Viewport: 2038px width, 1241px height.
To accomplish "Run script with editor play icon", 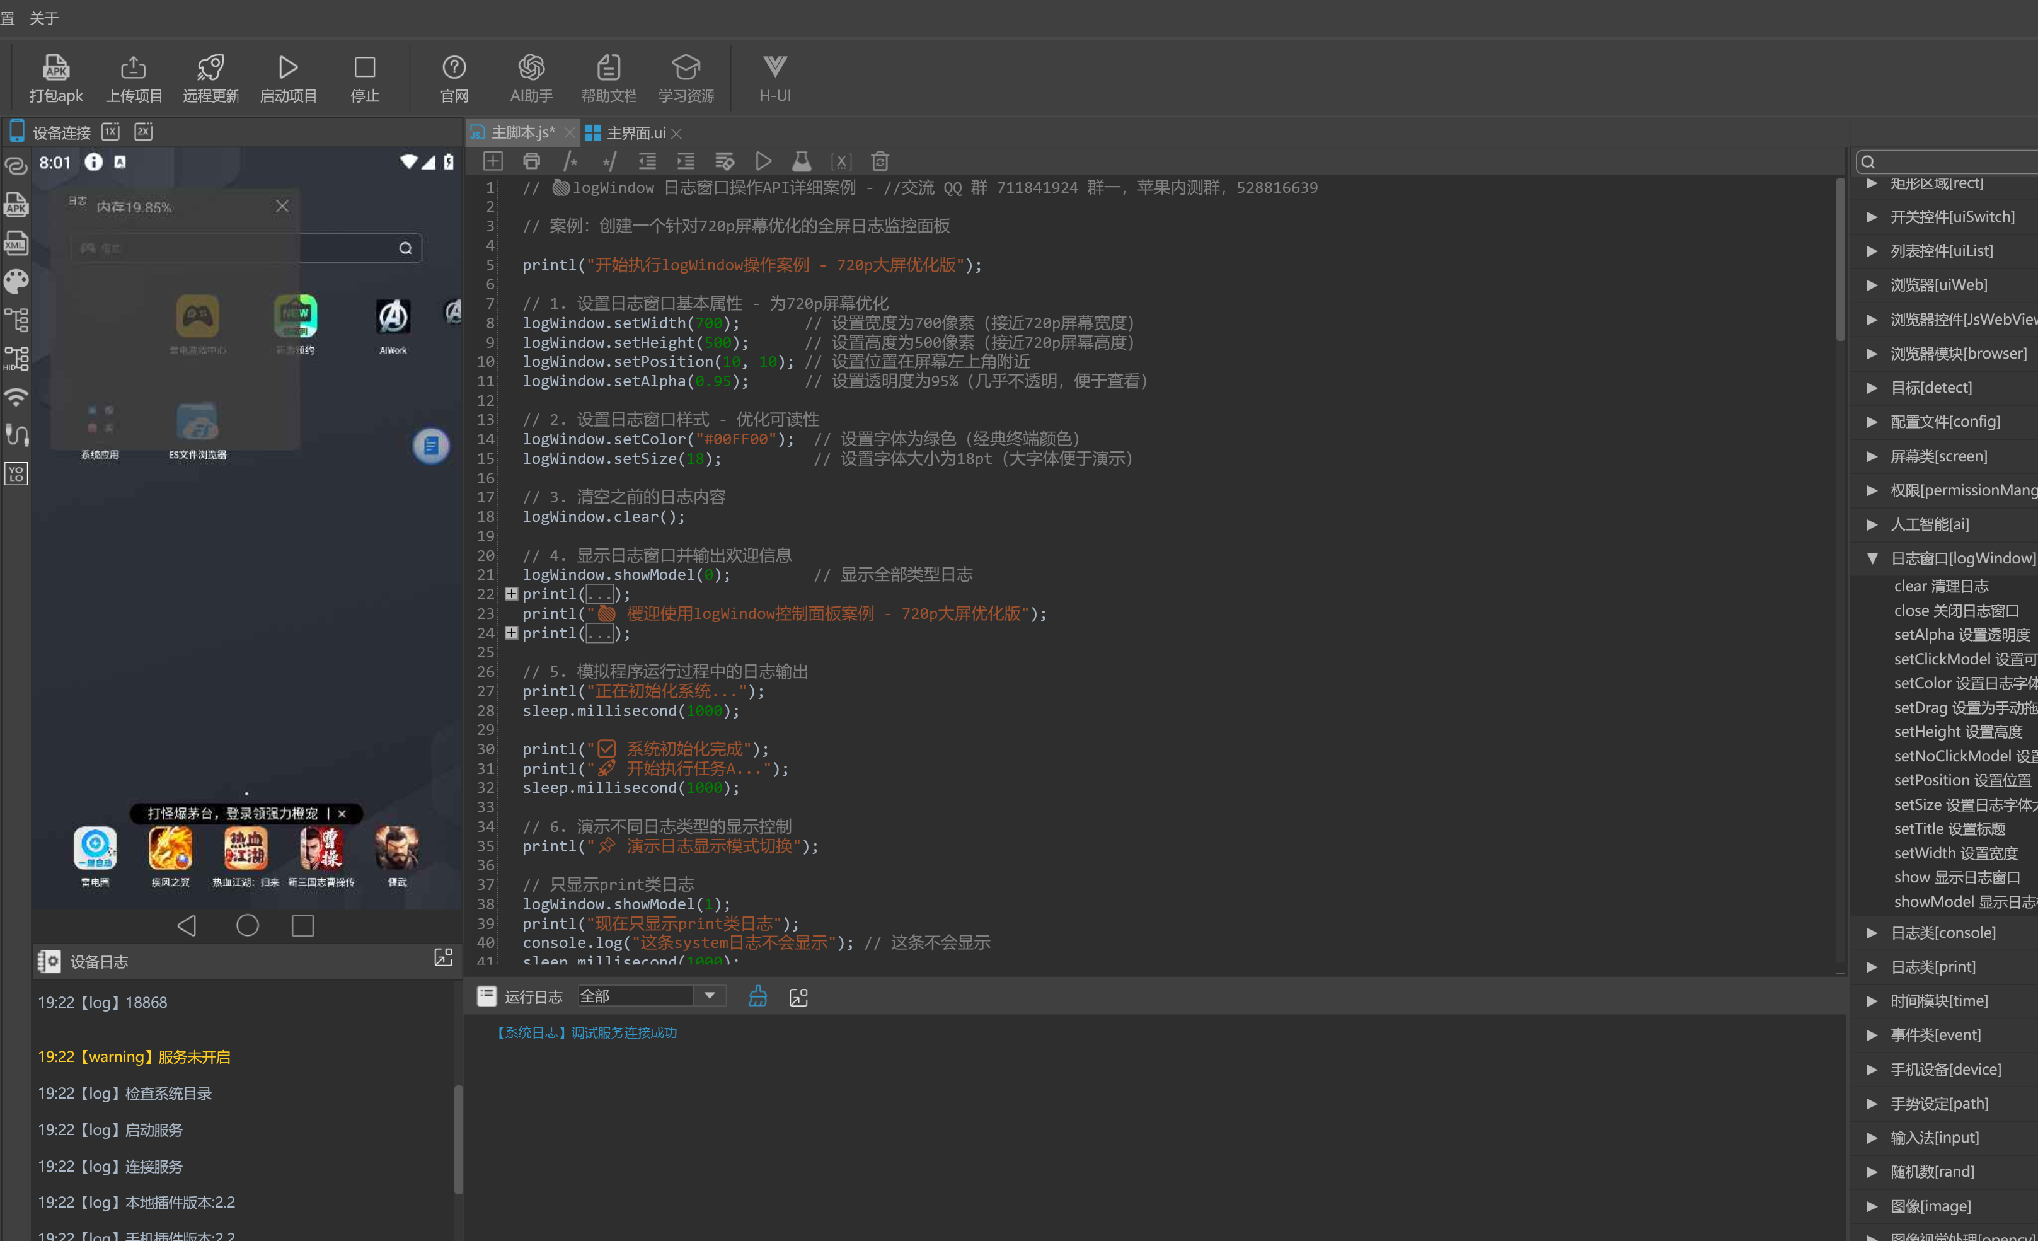I will click(763, 161).
